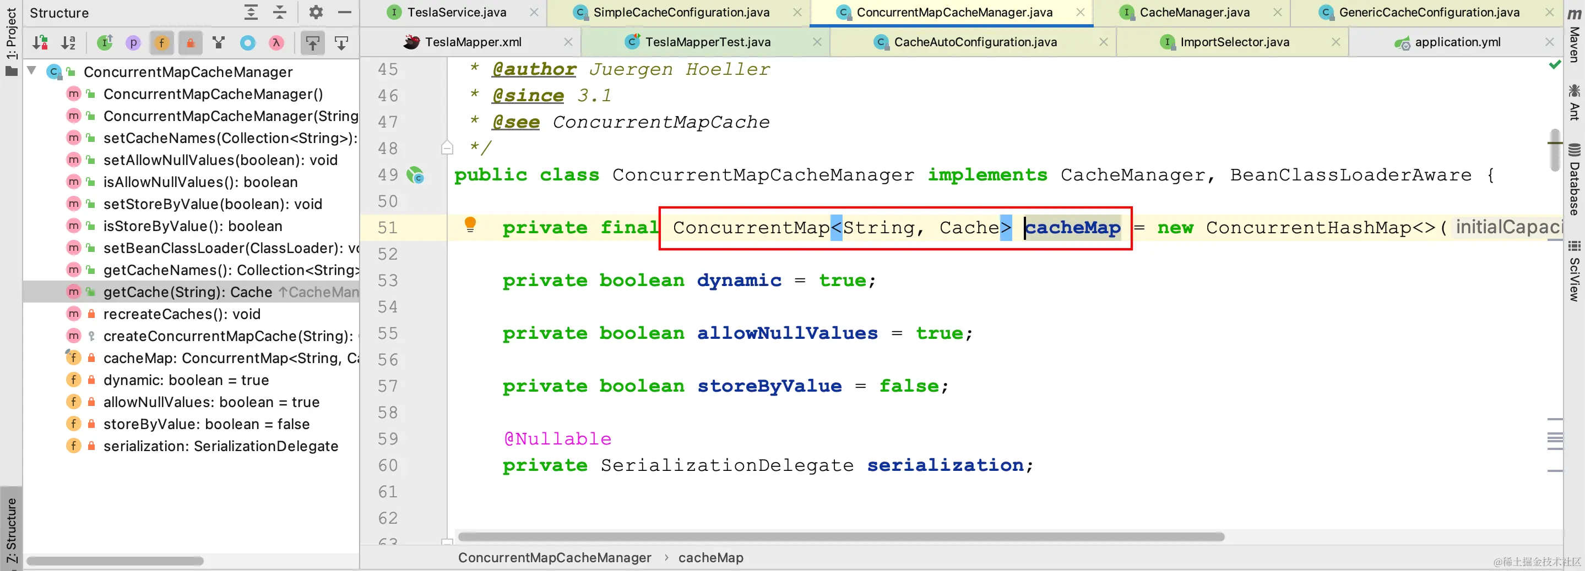Select setStoreByValue(boolean) in Structure tree
Viewport: 1585px width, 571px height.
pyautogui.click(x=212, y=204)
